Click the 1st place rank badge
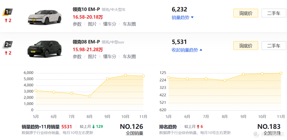Viewport: 287px width, 140px height. (x=8, y=12)
